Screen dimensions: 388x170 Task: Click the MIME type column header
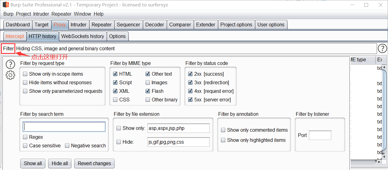pyautogui.click(x=363, y=59)
